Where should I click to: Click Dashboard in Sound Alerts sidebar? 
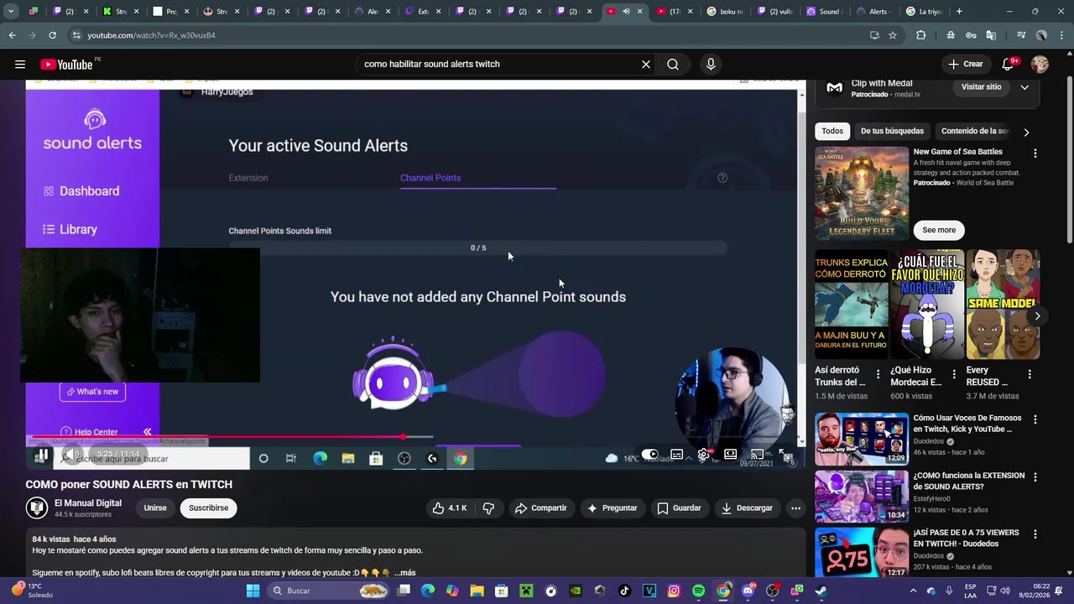[81, 191]
